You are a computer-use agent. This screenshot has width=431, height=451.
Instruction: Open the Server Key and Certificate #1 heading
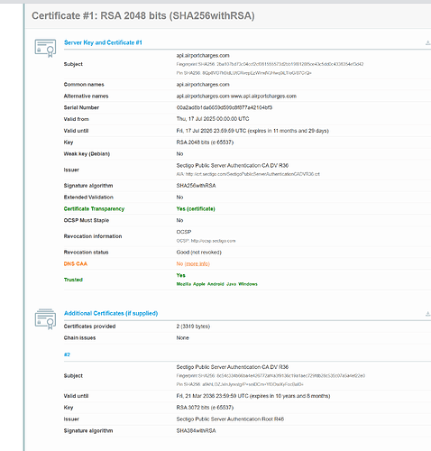pyautogui.click(x=103, y=42)
